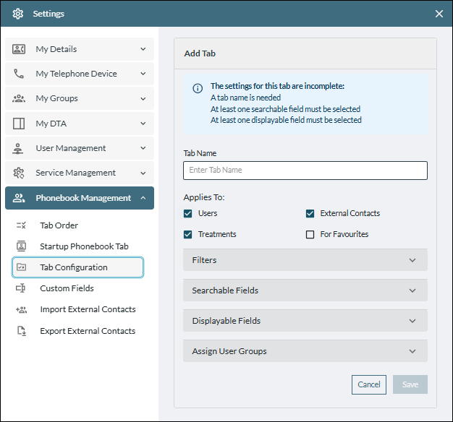Click the My Details card icon

click(19, 49)
